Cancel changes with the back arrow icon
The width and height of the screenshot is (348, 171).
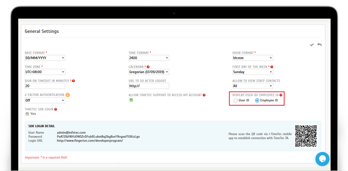point(319,45)
